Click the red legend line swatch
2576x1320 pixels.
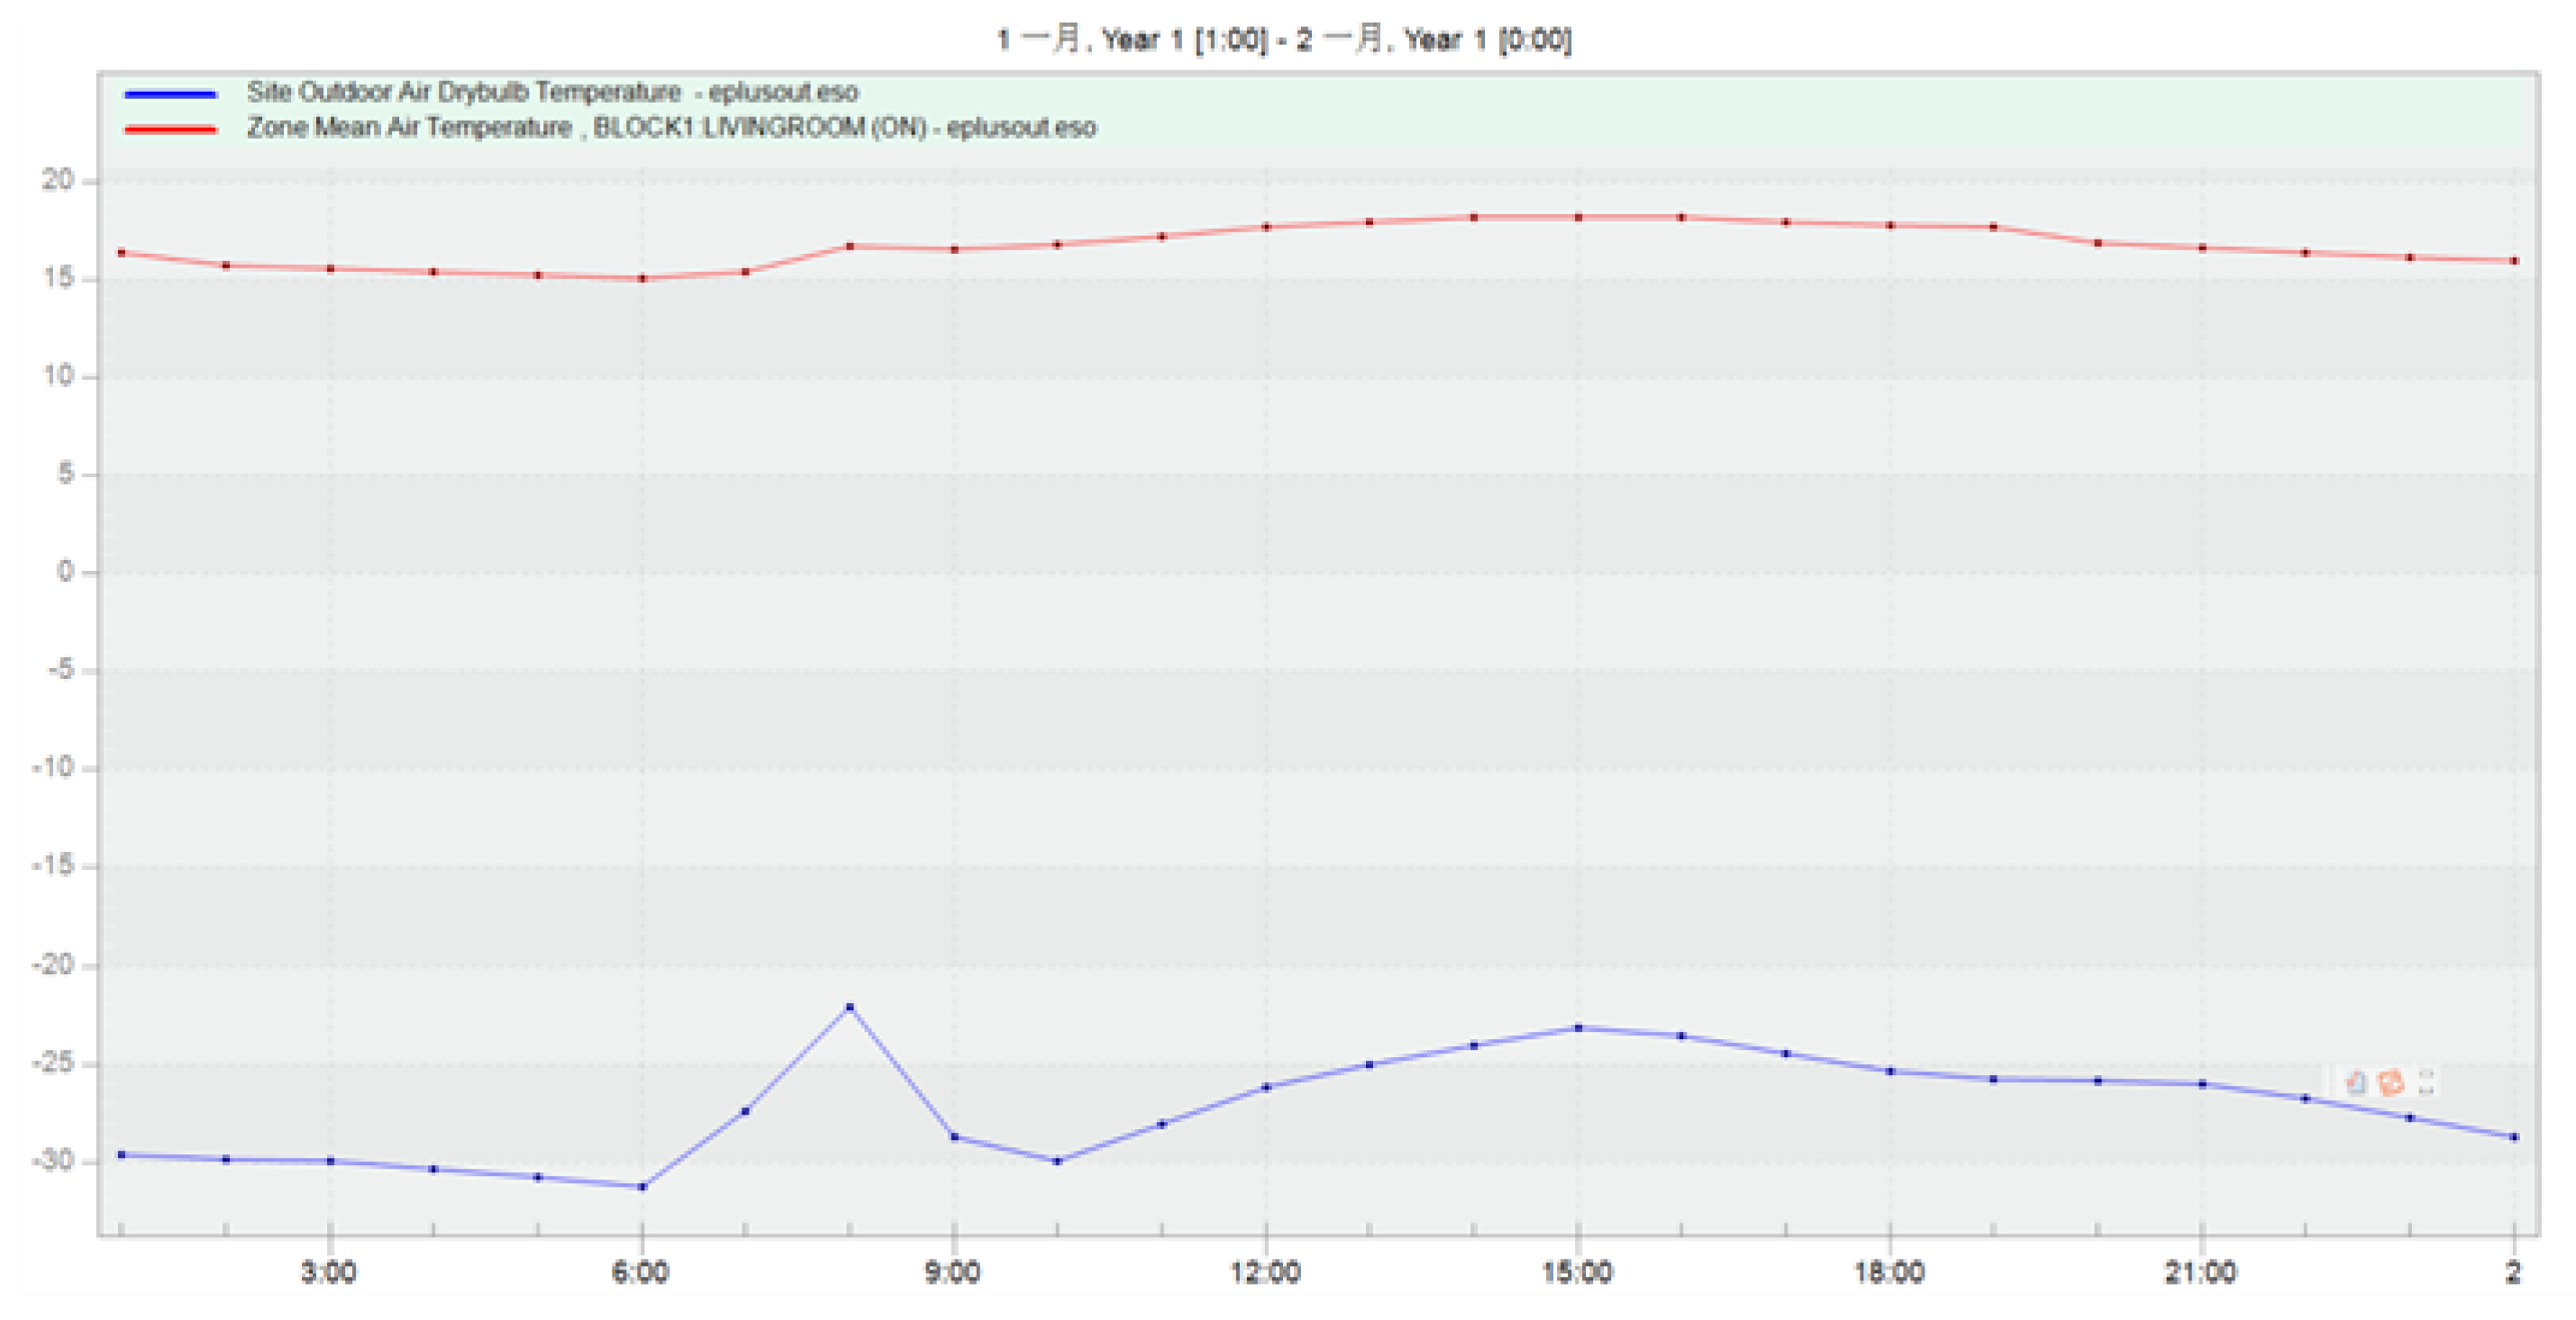[x=170, y=130]
